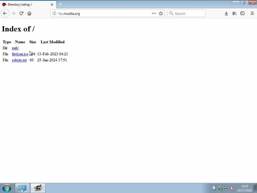Click the date 13-Feb-2023 04:21
257x193 pixels.
click(53, 54)
